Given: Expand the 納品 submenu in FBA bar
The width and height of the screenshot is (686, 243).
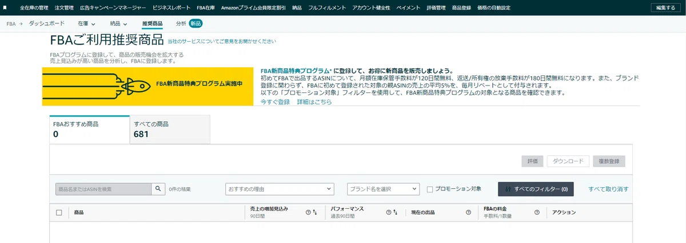Looking at the screenshot, I should coord(119,23).
